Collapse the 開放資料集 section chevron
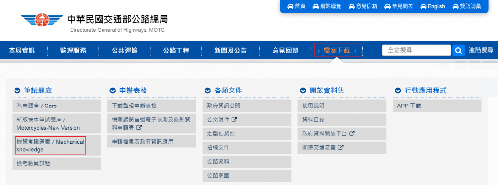498x185 pixels. 303,91
